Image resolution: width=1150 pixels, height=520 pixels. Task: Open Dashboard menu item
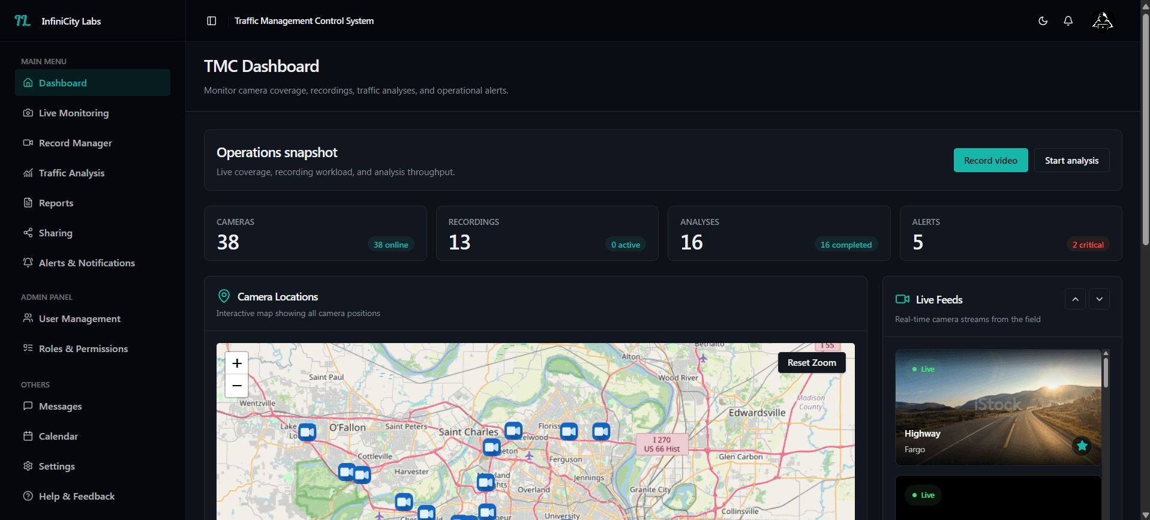92,83
